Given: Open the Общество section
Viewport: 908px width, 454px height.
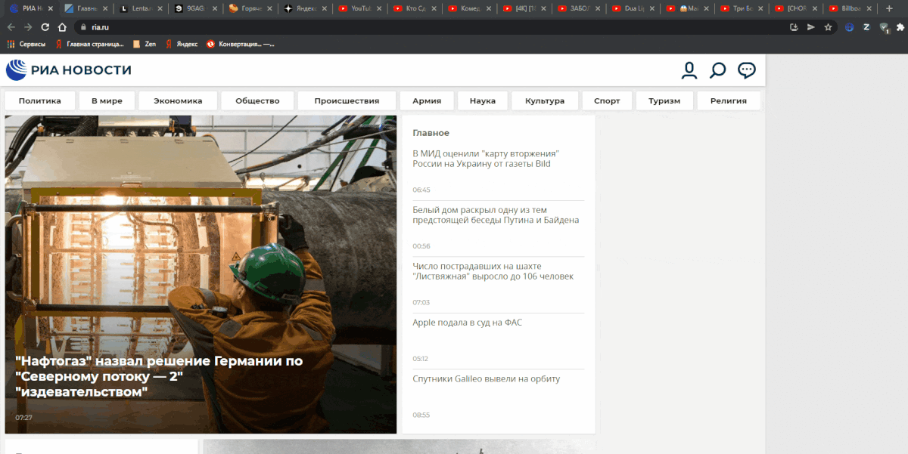Looking at the screenshot, I should click(x=257, y=100).
